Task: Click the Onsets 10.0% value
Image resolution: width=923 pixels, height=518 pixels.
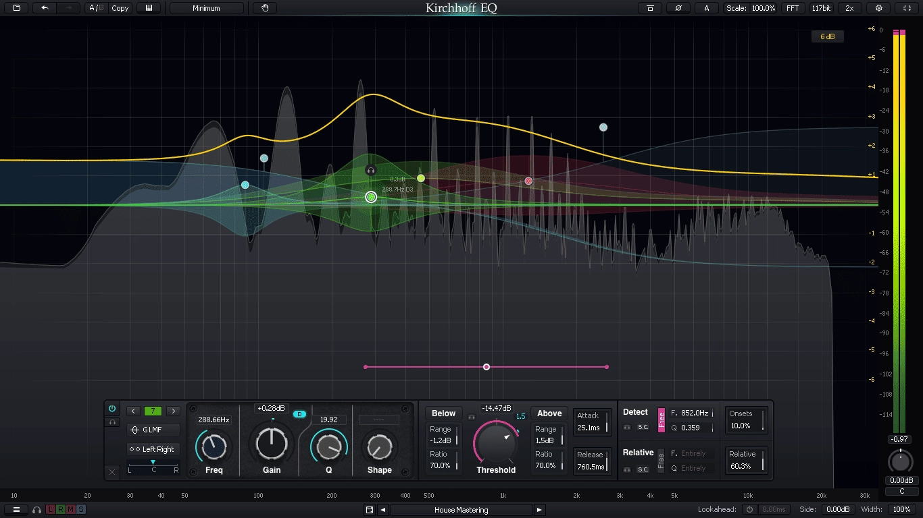Action: (741, 426)
